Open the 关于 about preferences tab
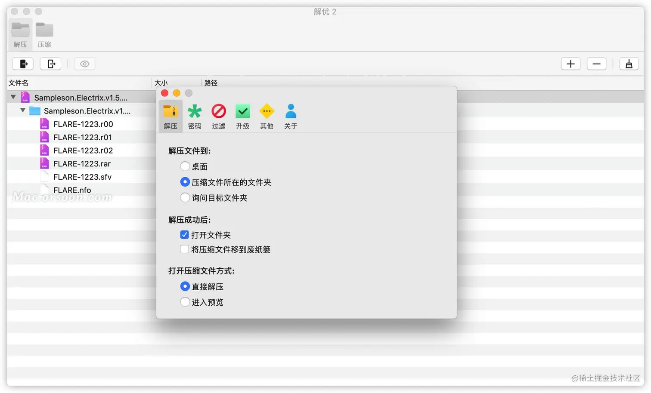The height and width of the screenshot is (393, 651). tap(291, 116)
